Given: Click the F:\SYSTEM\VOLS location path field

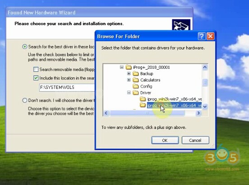Looking at the screenshot, I should (67, 88).
